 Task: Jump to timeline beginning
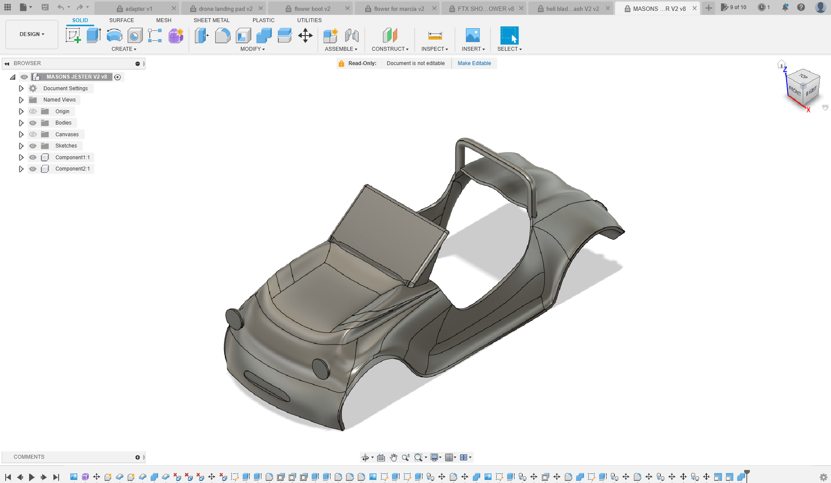pyautogui.click(x=8, y=477)
